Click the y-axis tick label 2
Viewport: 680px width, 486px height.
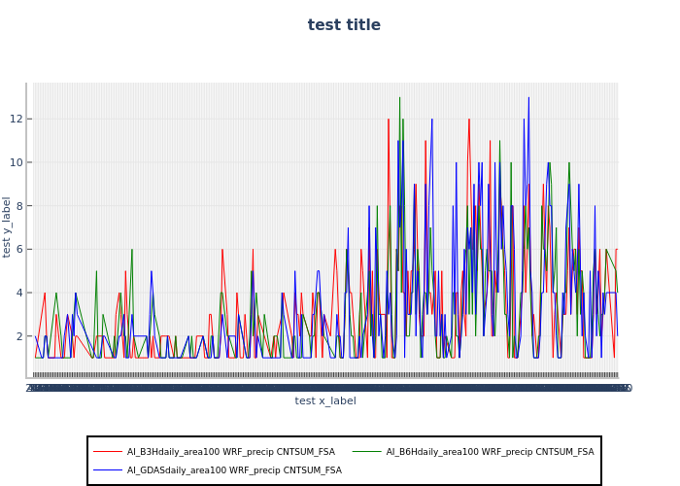coord(19,336)
